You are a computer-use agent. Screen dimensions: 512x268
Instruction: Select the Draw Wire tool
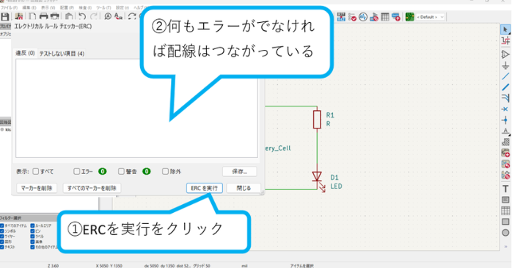pyautogui.click(x=505, y=76)
